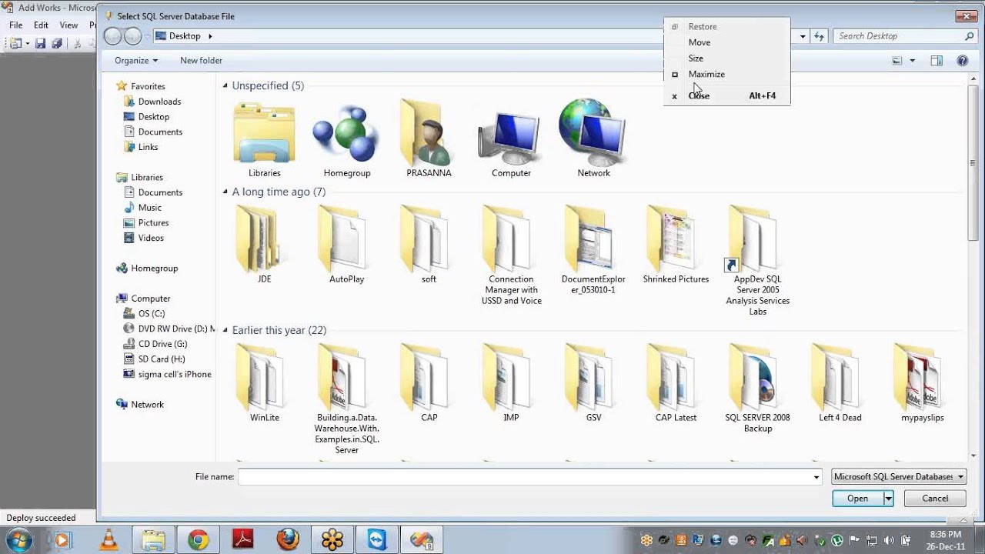Select the IMP folder
985x554 pixels.
[x=511, y=383]
